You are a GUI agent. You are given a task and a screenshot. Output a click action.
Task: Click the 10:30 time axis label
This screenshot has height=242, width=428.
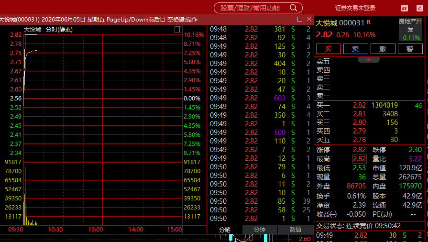[55, 230]
